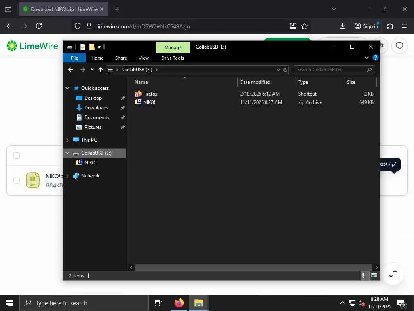Click CollabUSB (E:) in address breadcrumb
This screenshot has height=311, width=414.
(137, 70)
